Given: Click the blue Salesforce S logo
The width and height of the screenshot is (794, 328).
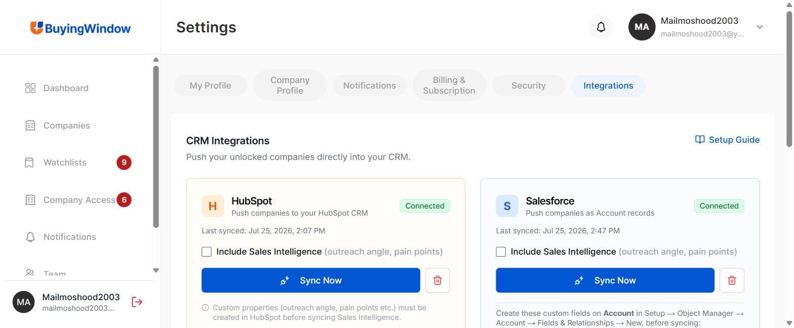Looking at the screenshot, I should (507, 206).
